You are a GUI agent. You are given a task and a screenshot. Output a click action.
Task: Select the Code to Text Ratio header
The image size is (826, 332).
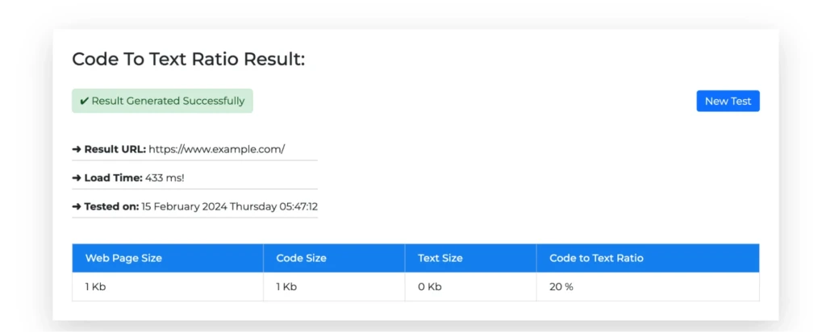[596, 258]
